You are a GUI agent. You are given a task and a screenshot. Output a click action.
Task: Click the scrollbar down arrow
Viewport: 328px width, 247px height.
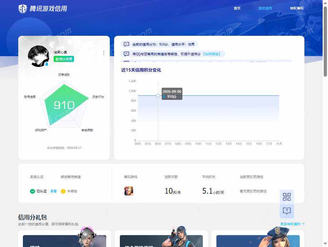(325, 244)
